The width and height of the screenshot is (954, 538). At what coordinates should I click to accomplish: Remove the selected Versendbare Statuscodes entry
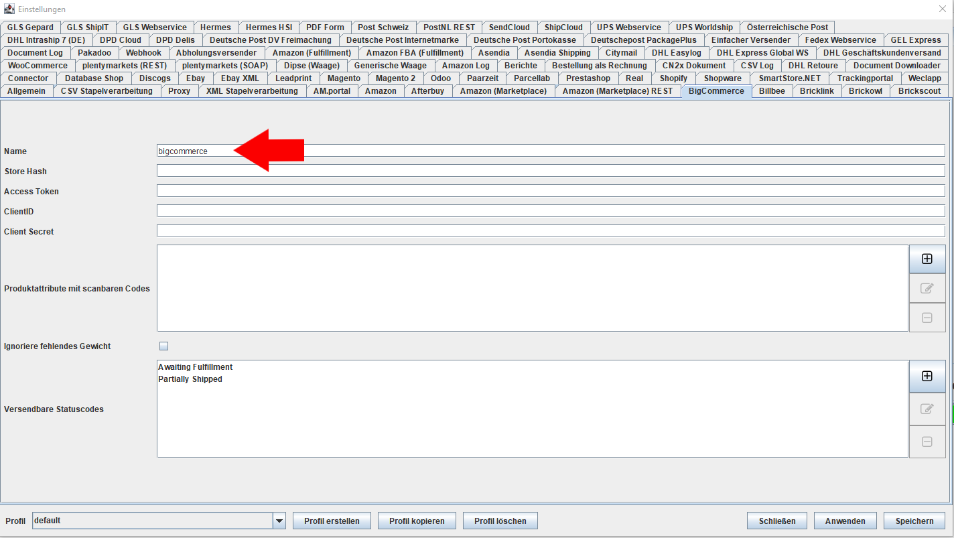[x=927, y=442]
